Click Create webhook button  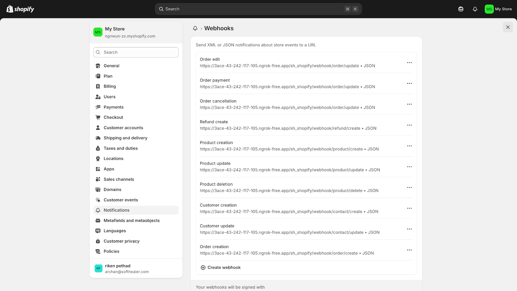[x=221, y=267]
